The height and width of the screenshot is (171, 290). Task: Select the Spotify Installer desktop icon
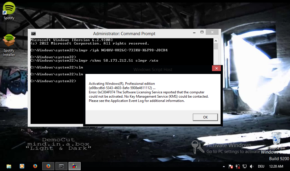pyautogui.click(x=9, y=45)
